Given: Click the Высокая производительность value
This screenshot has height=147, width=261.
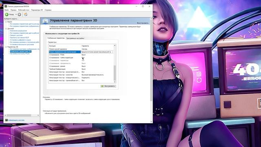Looking at the screenshot, I should coord(93,75).
